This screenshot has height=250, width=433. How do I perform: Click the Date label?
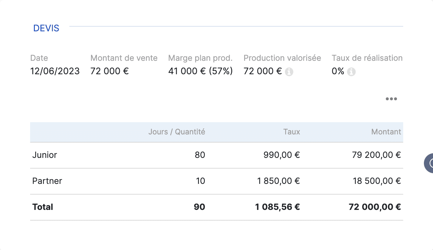coord(39,58)
